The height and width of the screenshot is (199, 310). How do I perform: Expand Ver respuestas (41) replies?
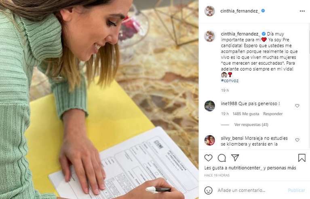[x=251, y=125]
